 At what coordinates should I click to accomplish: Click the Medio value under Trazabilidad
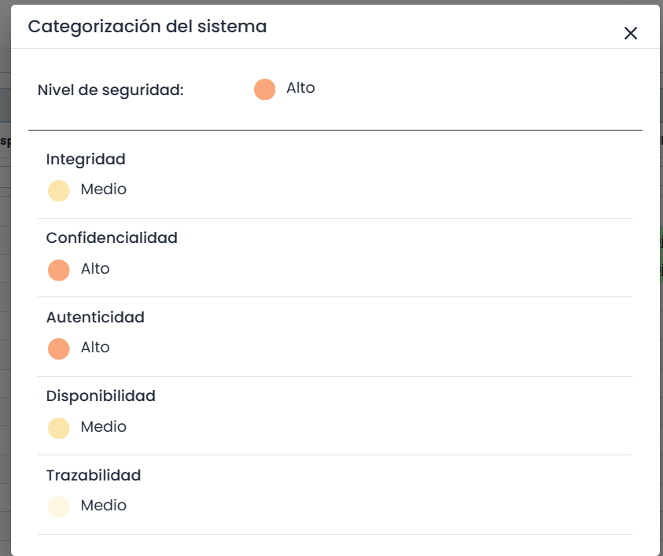(x=103, y=506)
